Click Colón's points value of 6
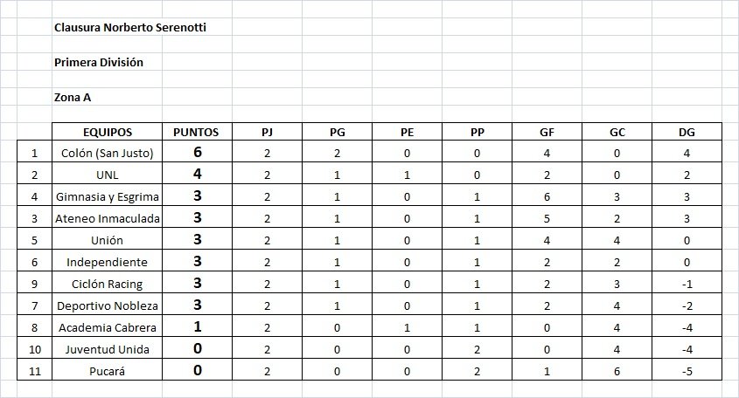This screenshot has width=739, height=398. pos(197,153)
